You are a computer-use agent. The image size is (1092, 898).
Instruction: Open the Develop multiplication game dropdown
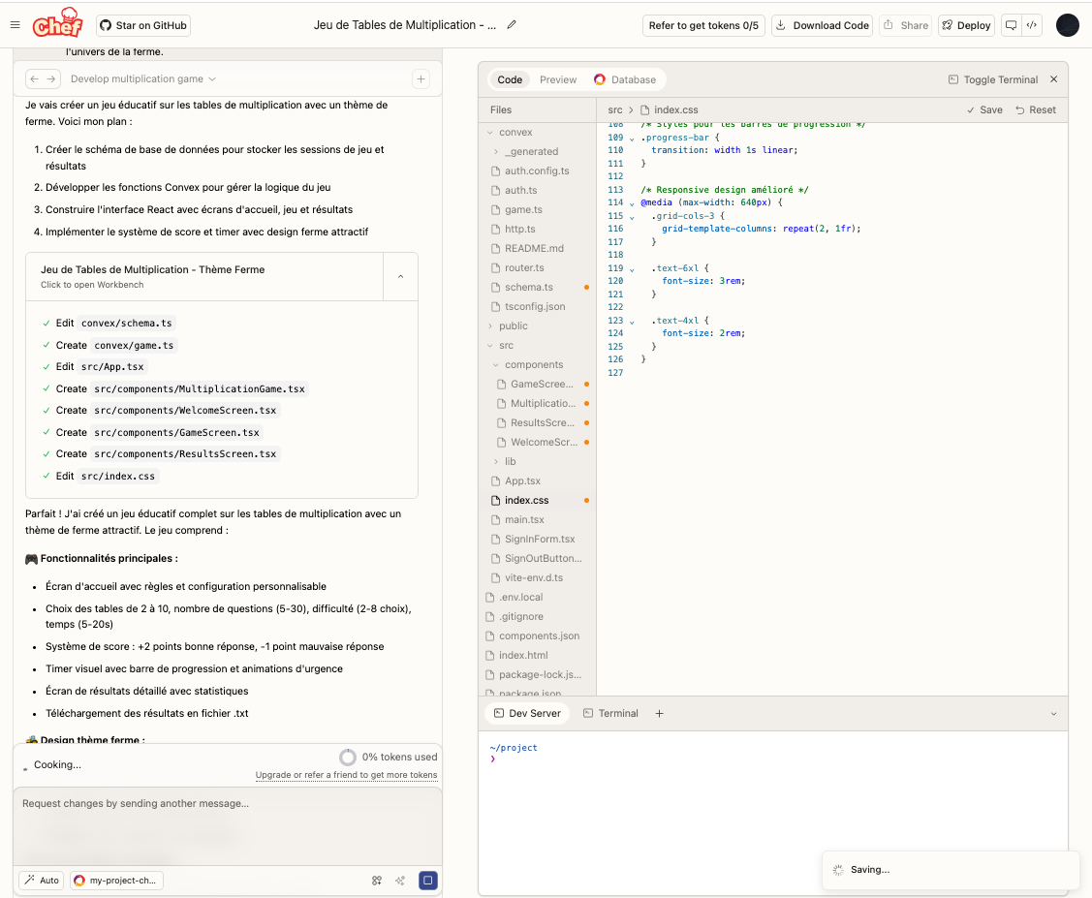pyautogui.click(x=142, y=78)
